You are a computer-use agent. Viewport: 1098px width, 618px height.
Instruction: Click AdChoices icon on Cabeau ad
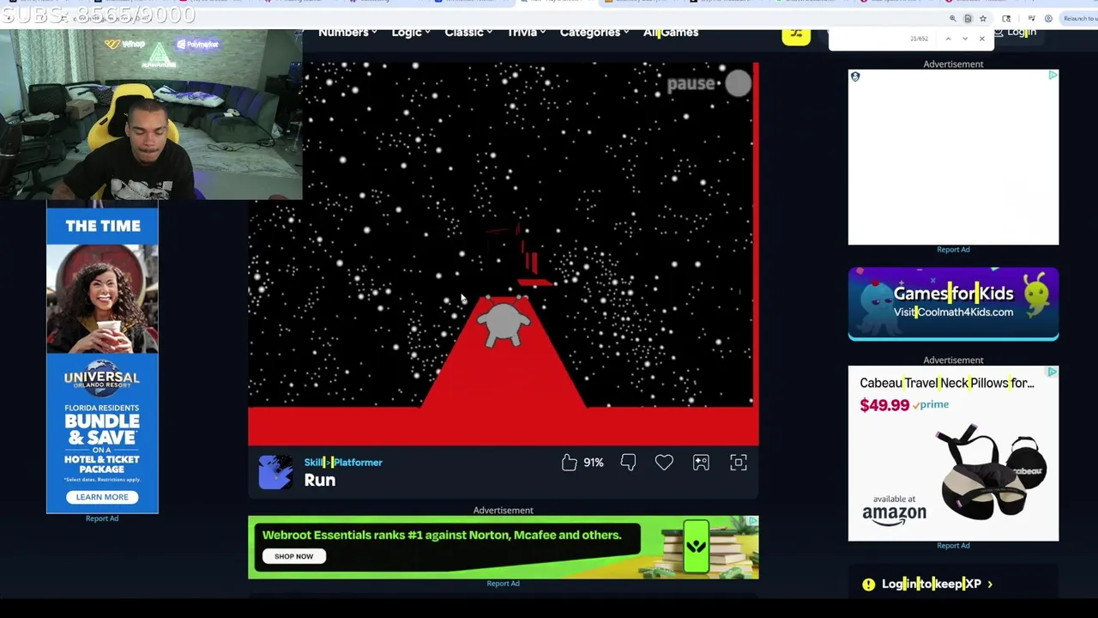(x=1053, y=372)
